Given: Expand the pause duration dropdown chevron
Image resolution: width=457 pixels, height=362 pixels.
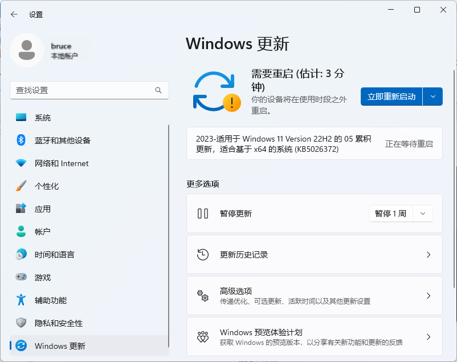Looking at the screenshot, I should coord(422,214).
